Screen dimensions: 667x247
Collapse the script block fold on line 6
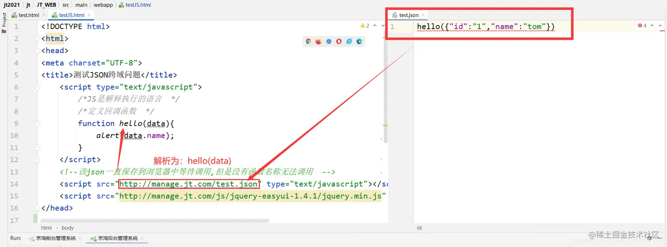tap(37, 87)
